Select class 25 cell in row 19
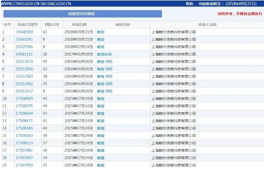The width and height of the screenshot is (264, 173). 45,165
